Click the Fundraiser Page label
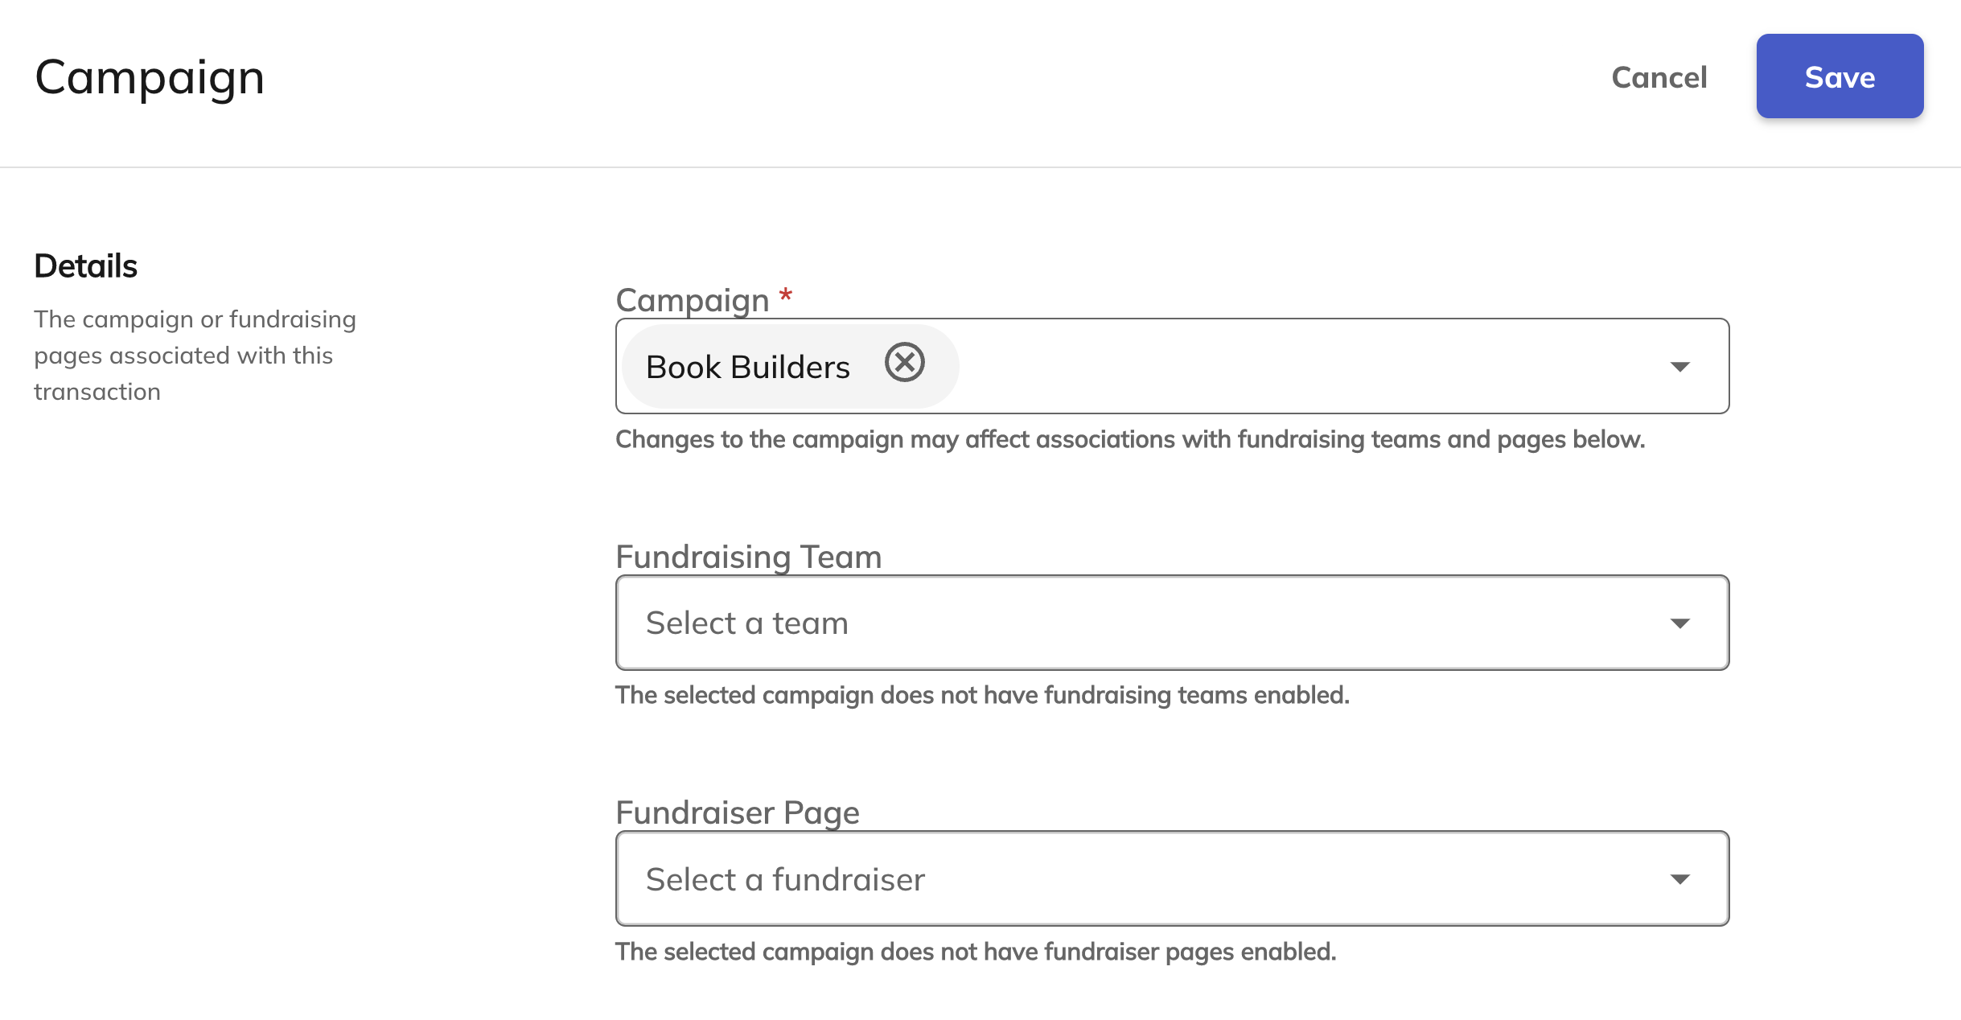The width and height of the screenshot is (1961, 1020). [x=738, y=812]
